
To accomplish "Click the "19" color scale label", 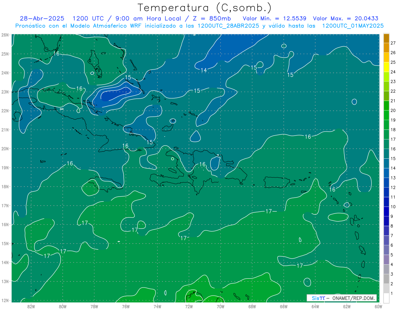I will click(x=393, y=120).
